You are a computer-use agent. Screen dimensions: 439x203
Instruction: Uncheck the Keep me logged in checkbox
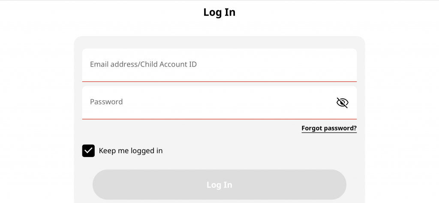tap(88, 151)
